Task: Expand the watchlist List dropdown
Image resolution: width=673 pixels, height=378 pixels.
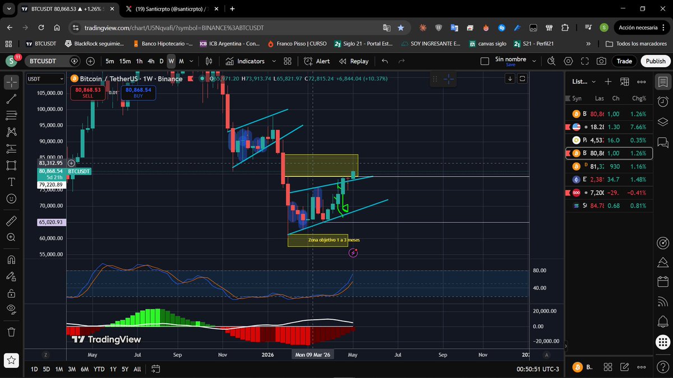Action: (583, 81)
